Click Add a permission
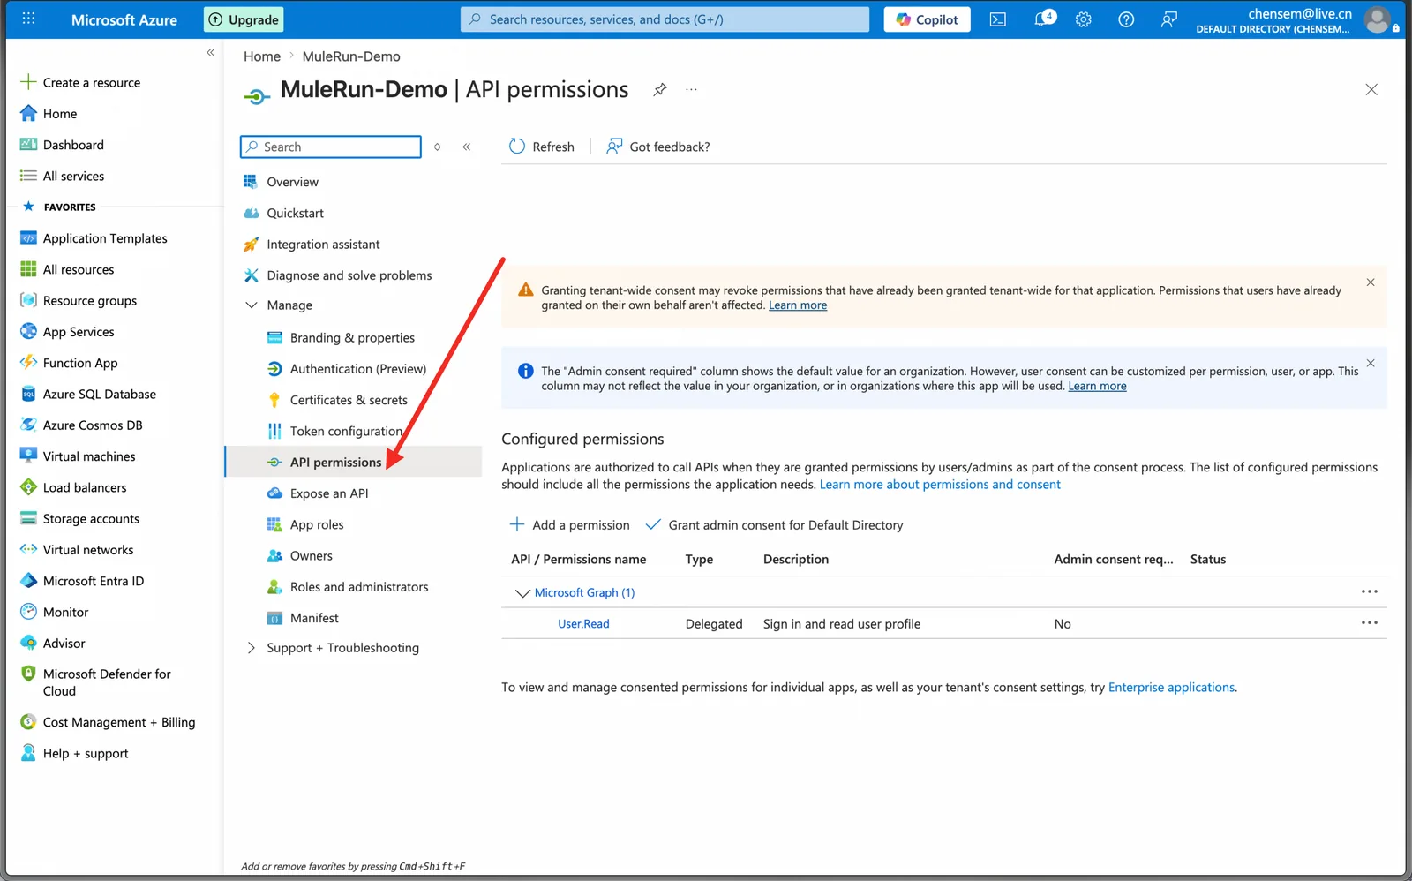This screenshot has width=1412, height=881. [x=570, y=524]
